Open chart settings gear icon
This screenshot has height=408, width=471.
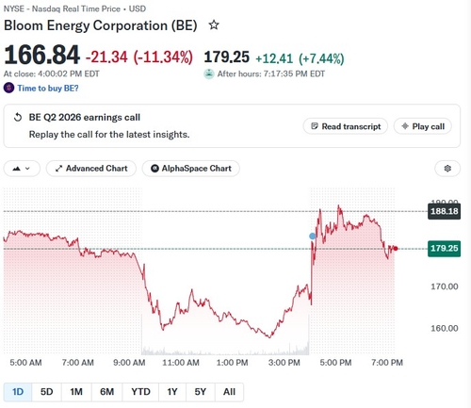(447, 169)
